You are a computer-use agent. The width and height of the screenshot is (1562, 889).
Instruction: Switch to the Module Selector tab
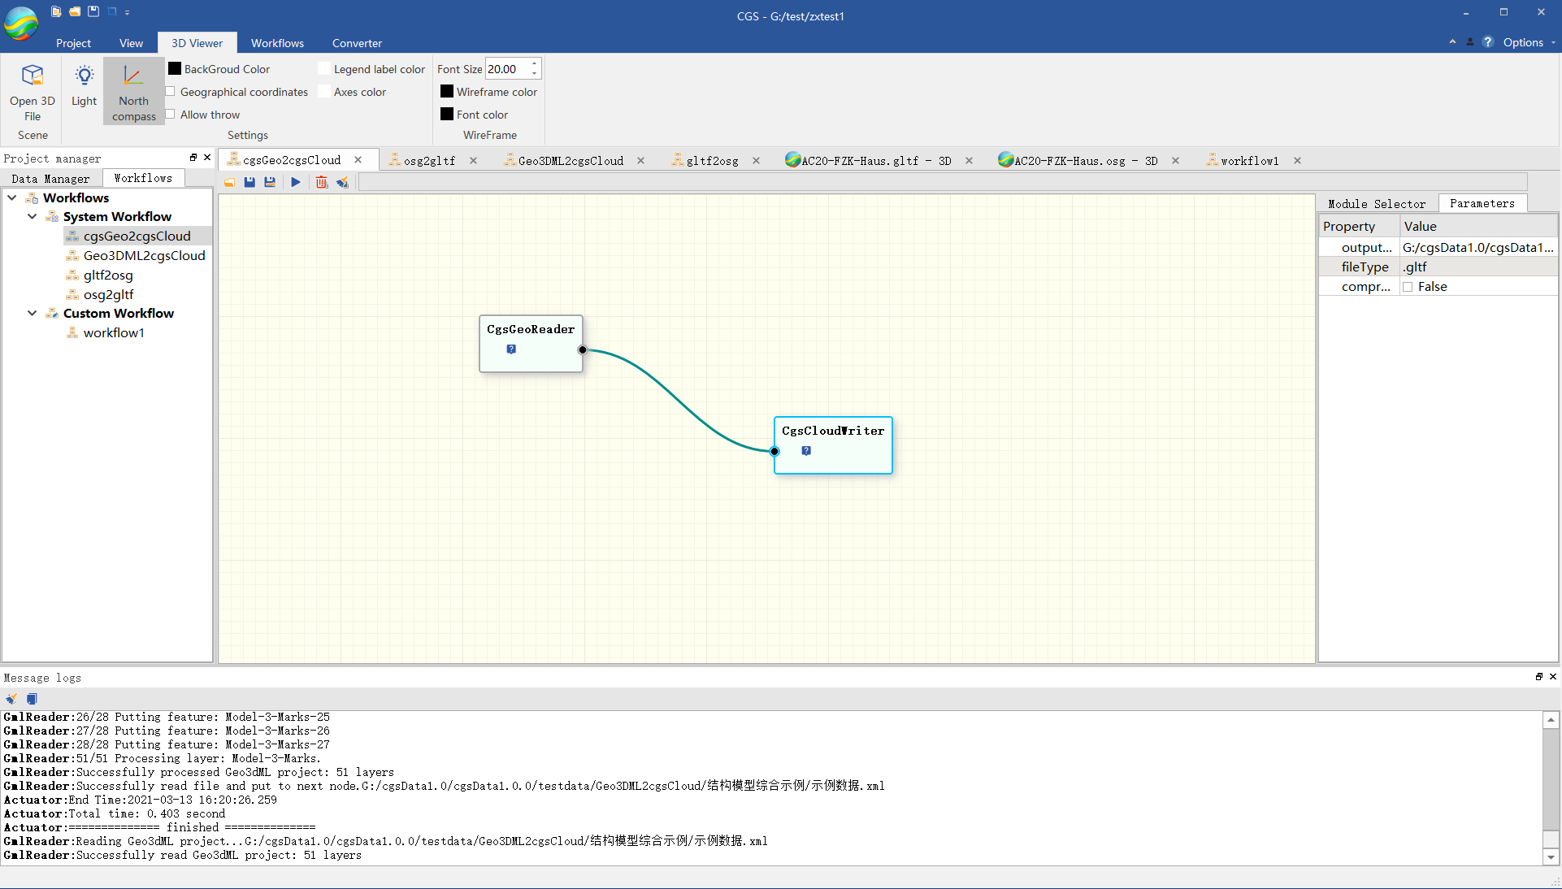tap(1376, 204)
